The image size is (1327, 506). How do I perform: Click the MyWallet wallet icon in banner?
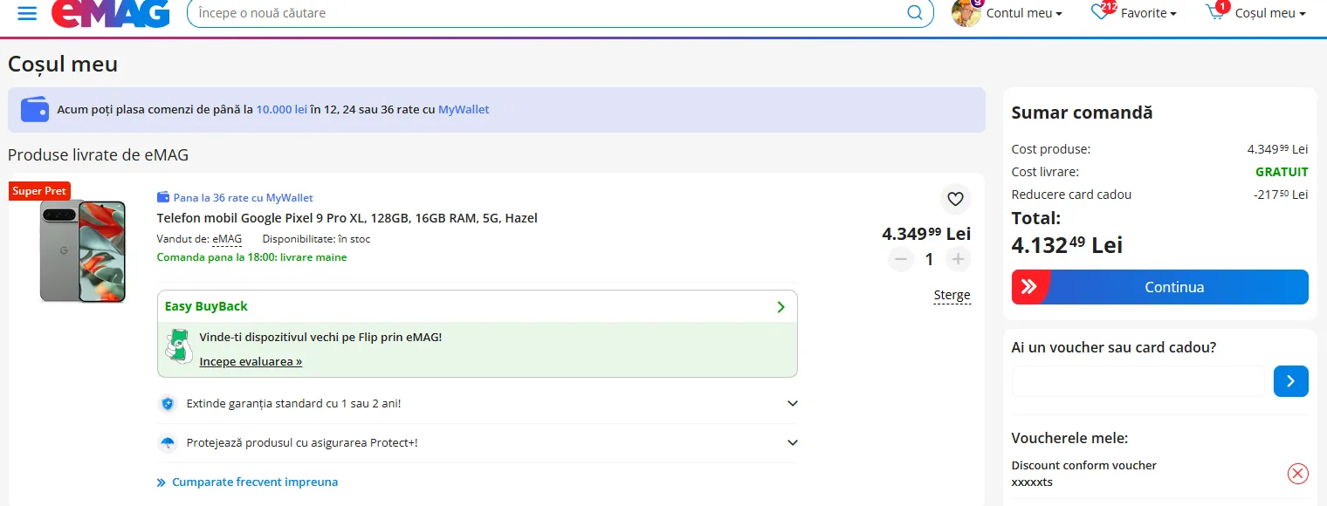pyautogui.click(x=35, y=109)
